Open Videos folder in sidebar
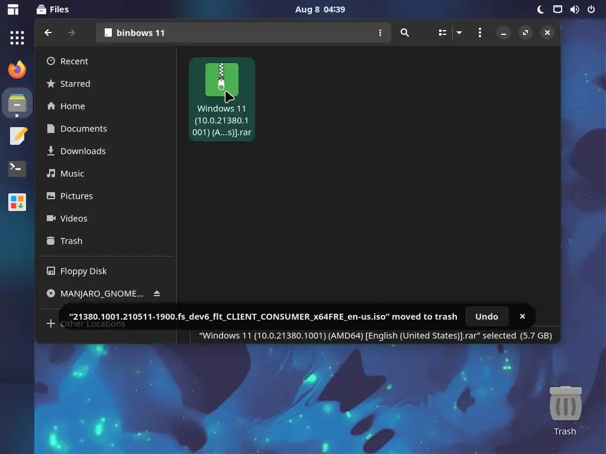This screenshot has height=454, width=606. coord(105,218)
